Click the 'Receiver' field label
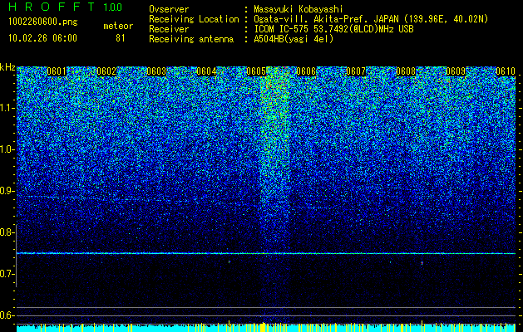Image resolution: width=523 pixels, height=332 pixels. [x=169, y=29]
